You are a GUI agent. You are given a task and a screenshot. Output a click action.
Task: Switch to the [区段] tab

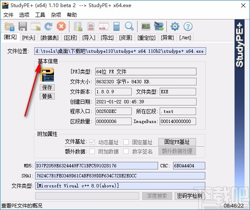coord(70,38)
